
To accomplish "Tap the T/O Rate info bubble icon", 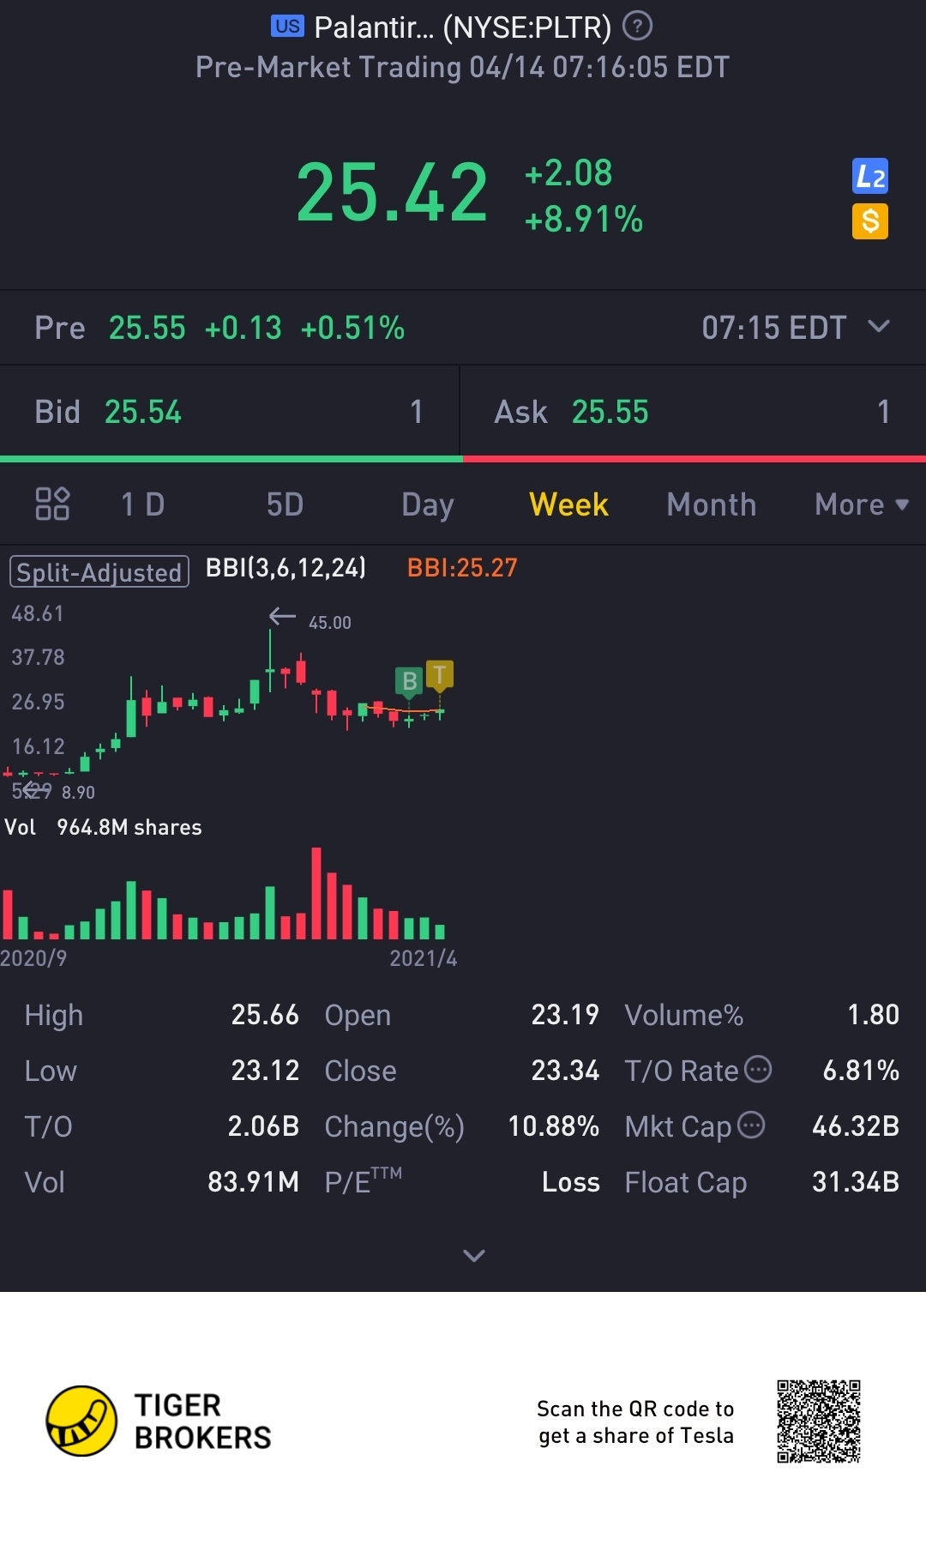I will [758, 1069].
